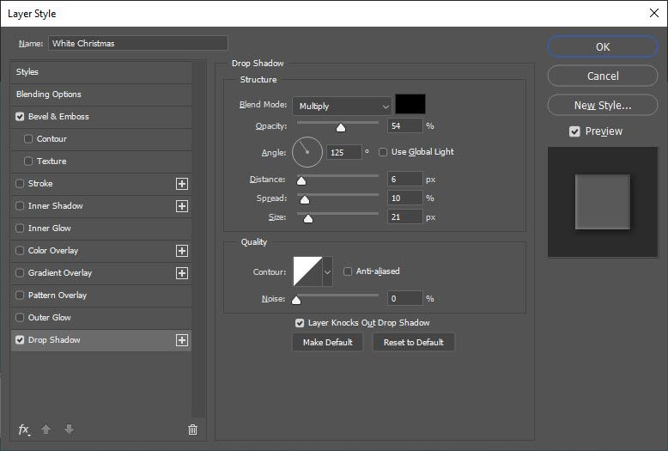Enable the Texture checkbox
Image resolution: width=668 pixels, height=451 pixels.
click(28, 161)
